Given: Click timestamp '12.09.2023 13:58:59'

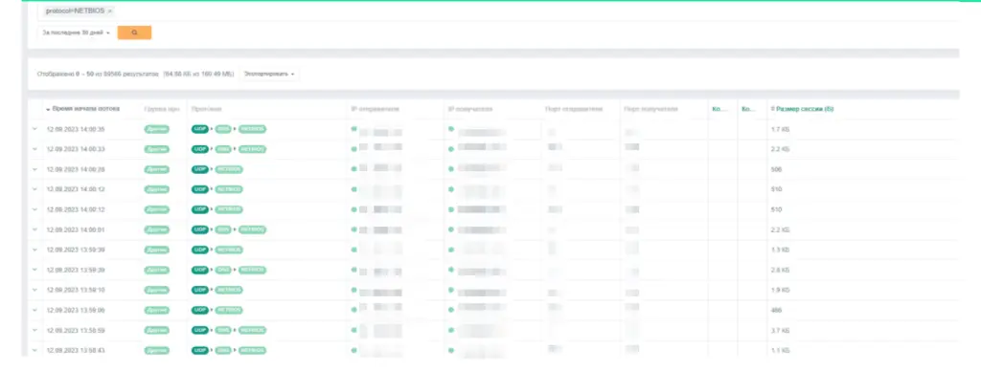Looking at the screenshot, I should pyautogui.click(x=76, y=330).
